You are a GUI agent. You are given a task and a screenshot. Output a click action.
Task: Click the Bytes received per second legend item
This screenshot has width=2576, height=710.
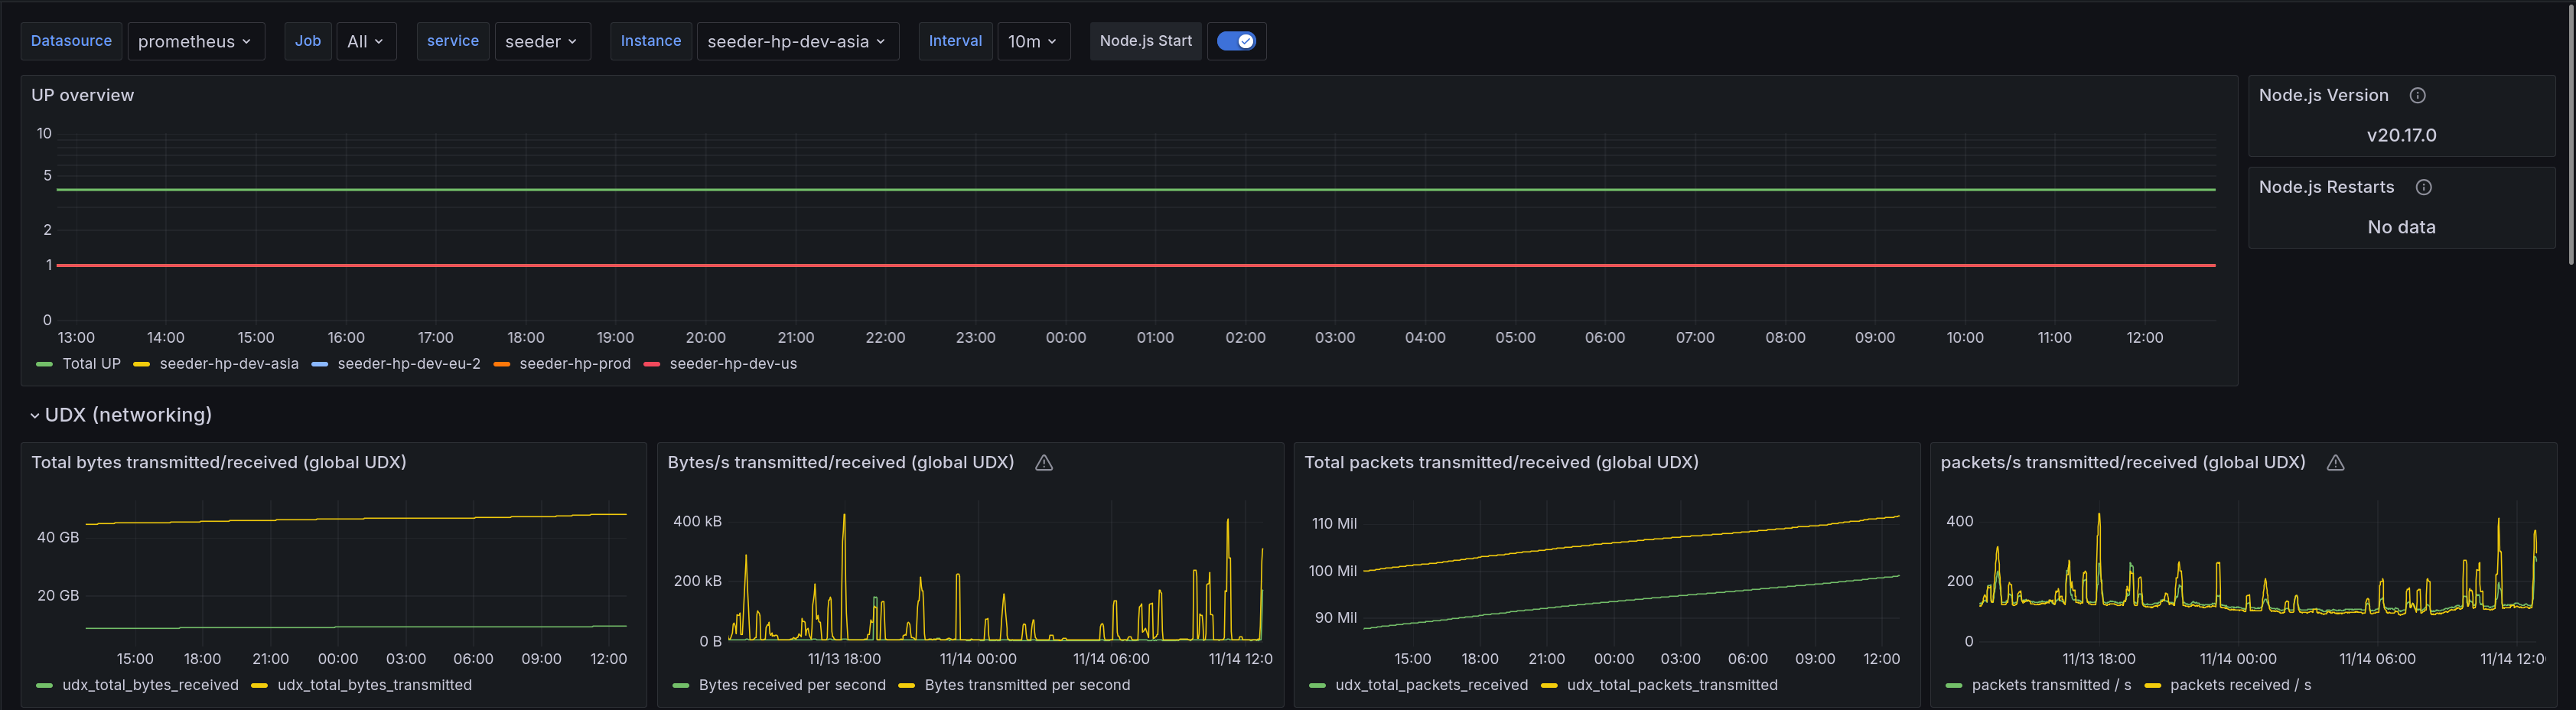pyautogui.click(x=791, y=686)
